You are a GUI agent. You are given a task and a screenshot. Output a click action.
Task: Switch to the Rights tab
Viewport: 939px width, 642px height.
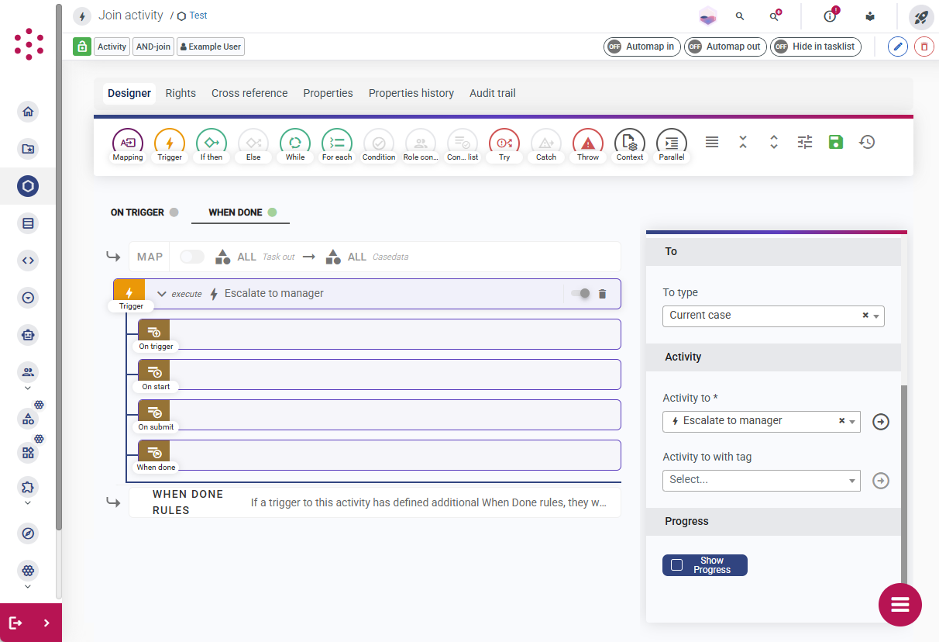(x=181, y=93)
